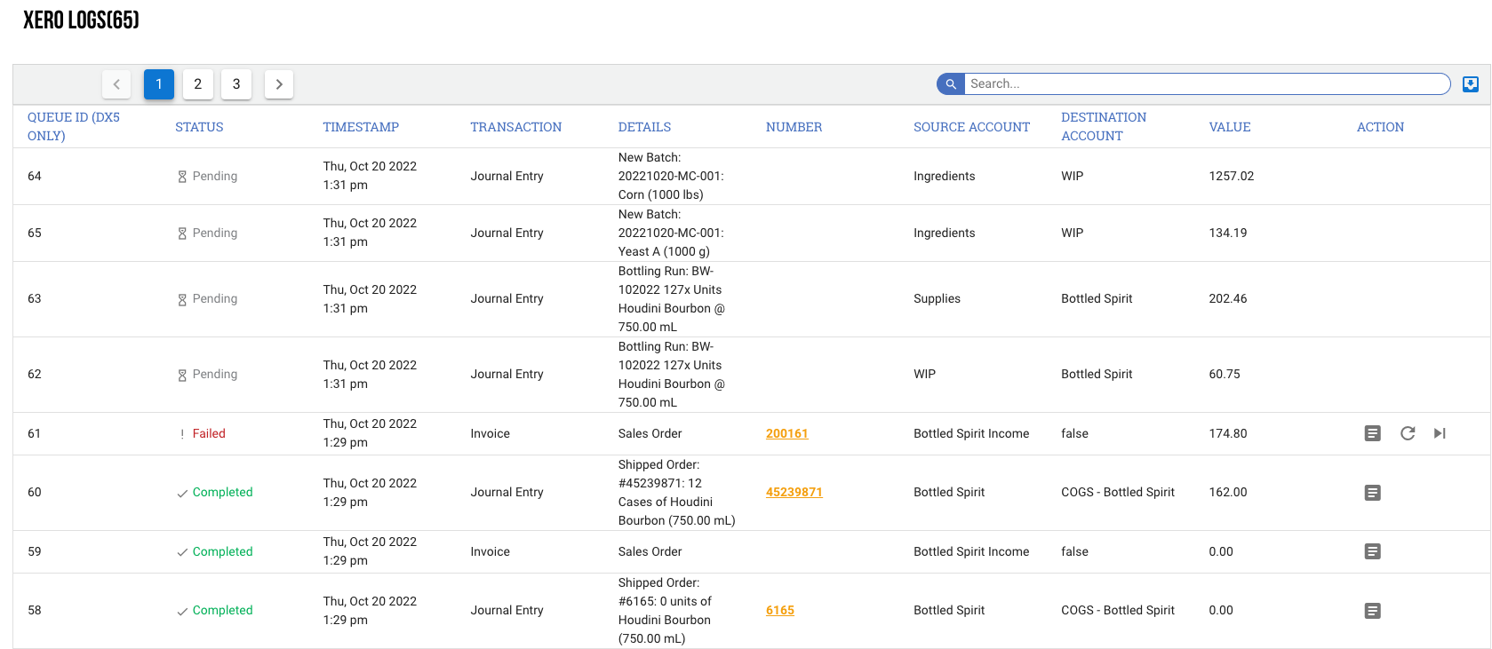Click the export/download icon beside search
The image size is (1492, 649).
(x=1471, y=83)
